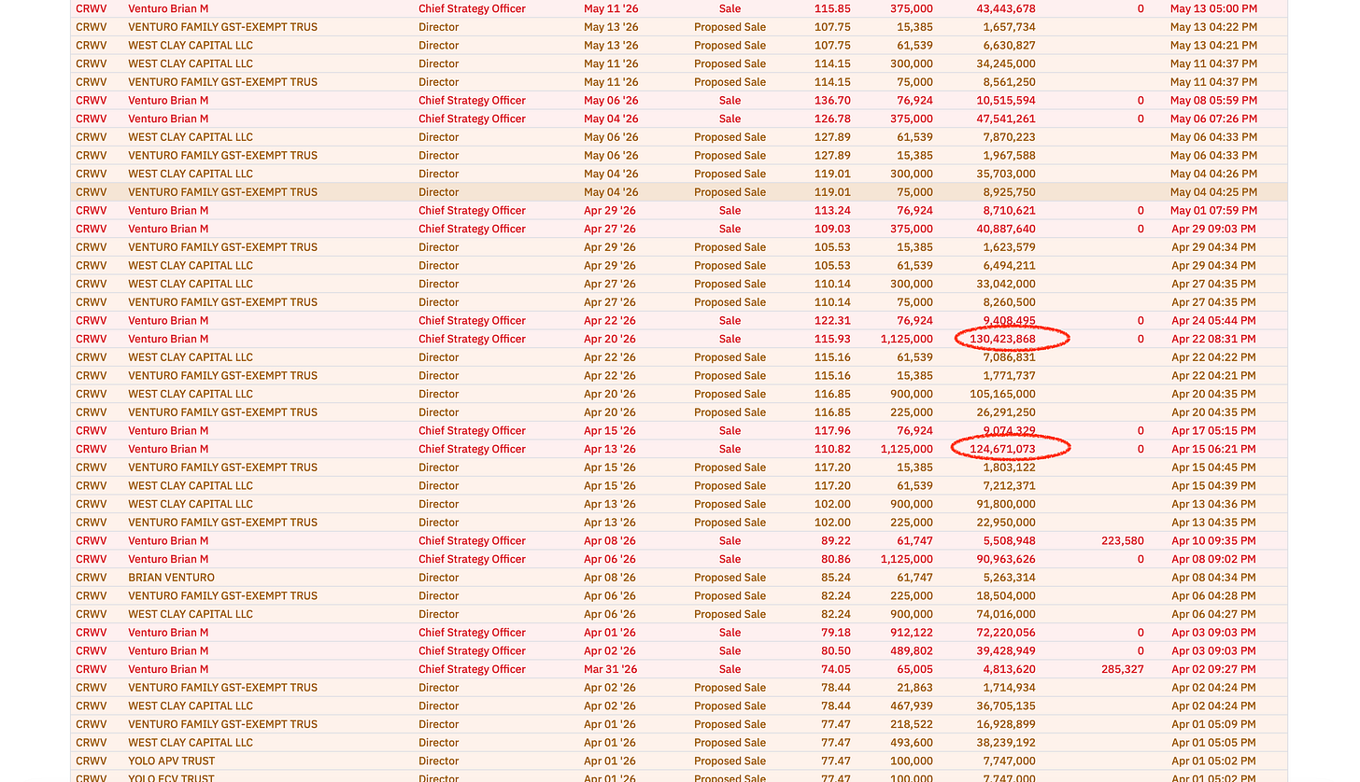Open the SEC filing dated May 13 05:00 PM
Image resolution: width=1360 pixels, height=782 pixels.
pos(1213,8)
